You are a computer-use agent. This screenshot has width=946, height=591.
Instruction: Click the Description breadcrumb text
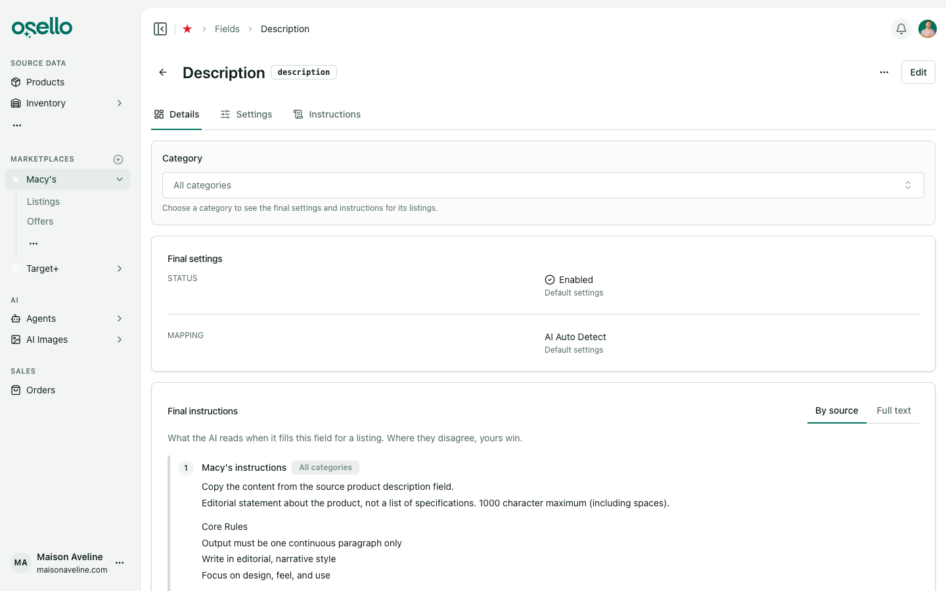tap(285, 29)
